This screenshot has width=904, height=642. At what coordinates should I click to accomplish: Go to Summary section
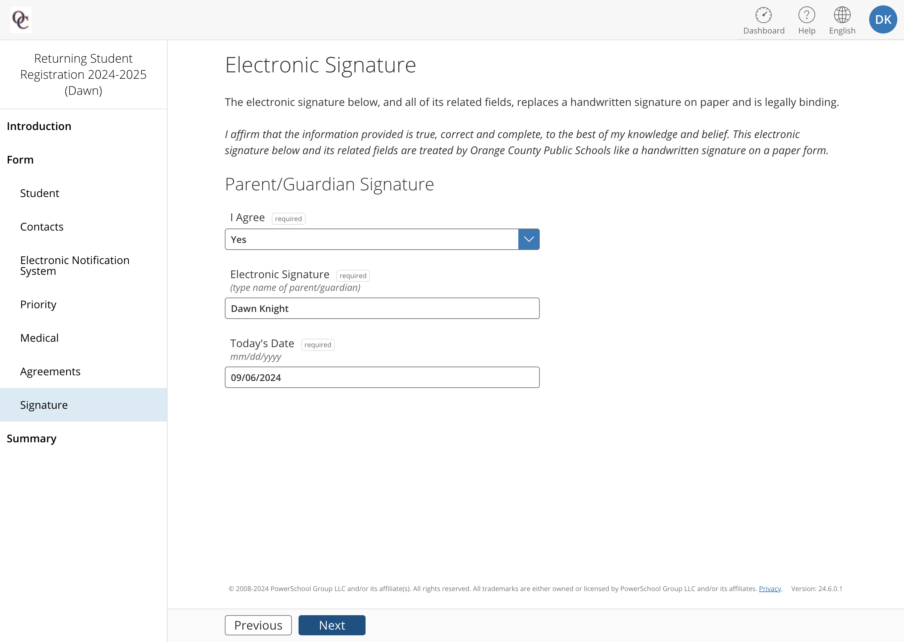pos(31,438)
